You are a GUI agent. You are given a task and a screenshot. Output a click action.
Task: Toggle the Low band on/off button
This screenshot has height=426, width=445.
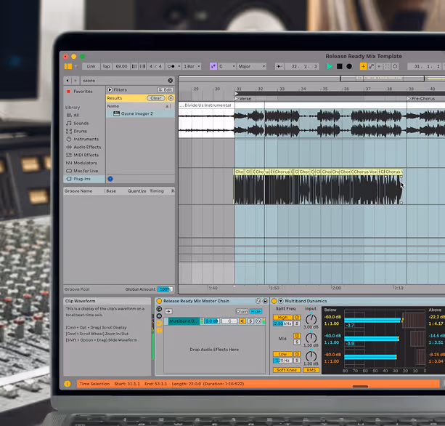click(282, 354)
